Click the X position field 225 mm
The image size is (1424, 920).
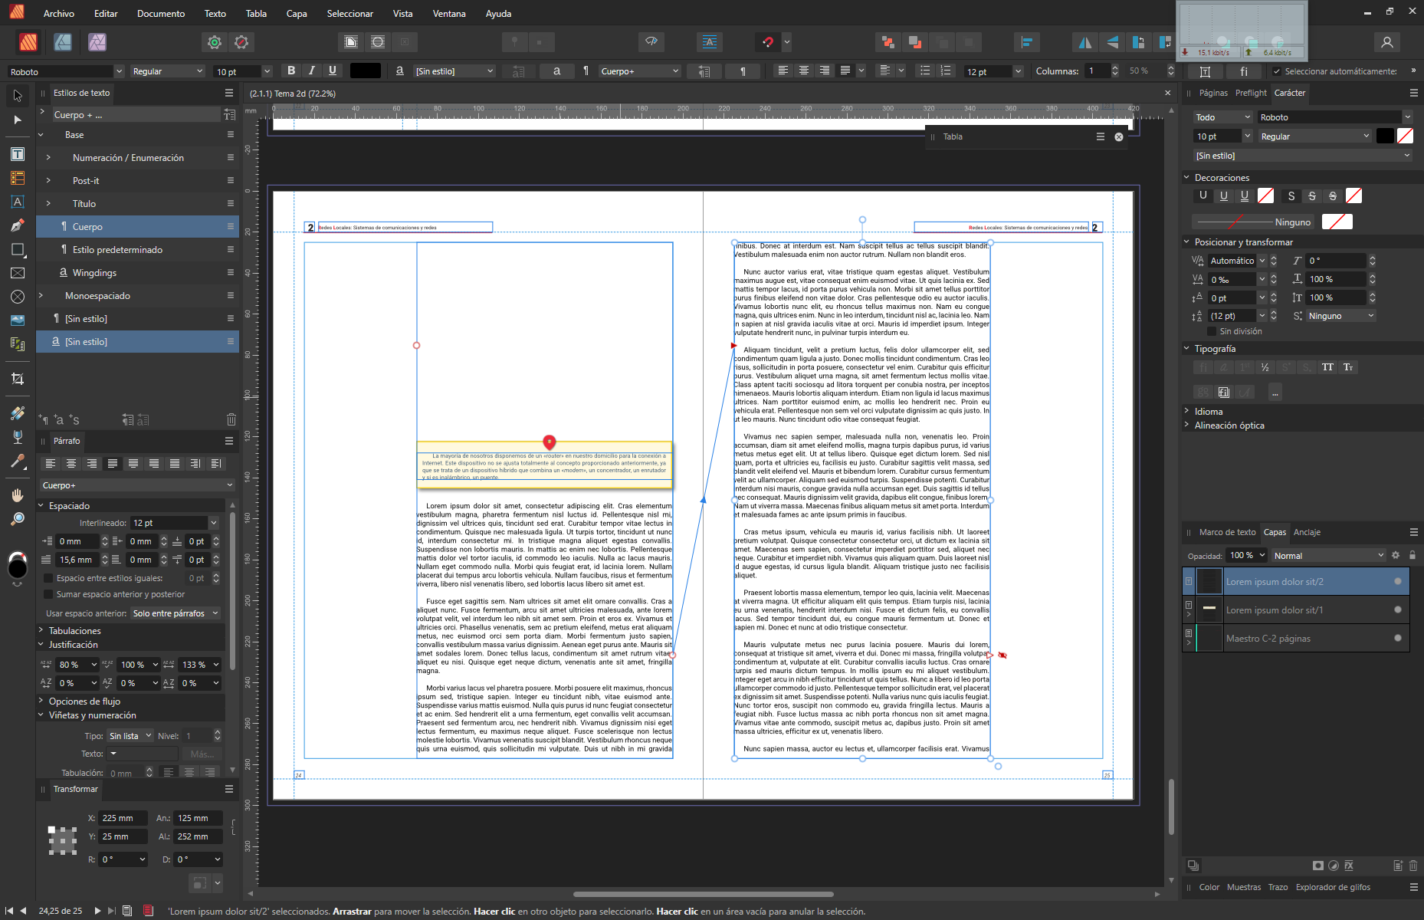click(123, 818)
